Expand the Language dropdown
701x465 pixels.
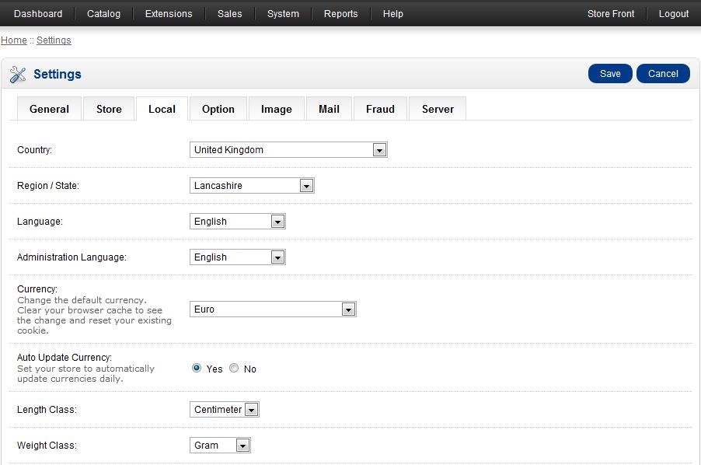[237, 222]
